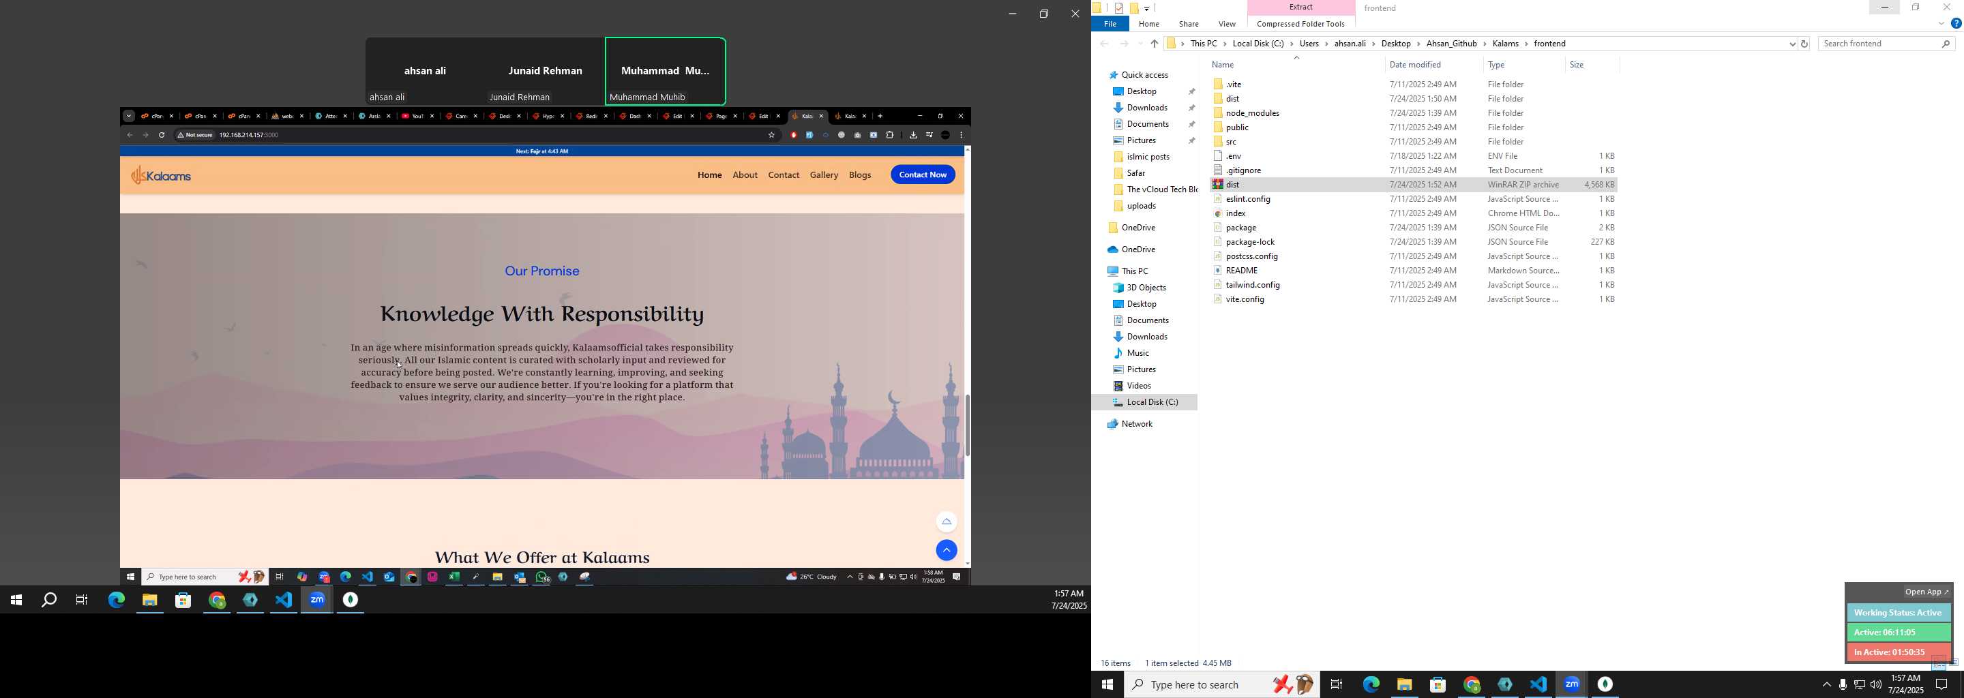Click Contact Now button on Kalaams site
Screen dimensions: 1964x698
click(x=923, y=175)
